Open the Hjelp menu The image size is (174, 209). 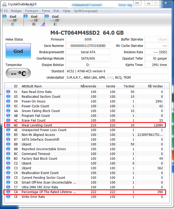pos(67,11)
